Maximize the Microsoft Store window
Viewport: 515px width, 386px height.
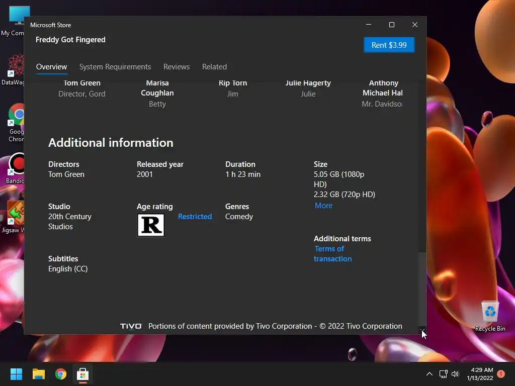point(391,25)
